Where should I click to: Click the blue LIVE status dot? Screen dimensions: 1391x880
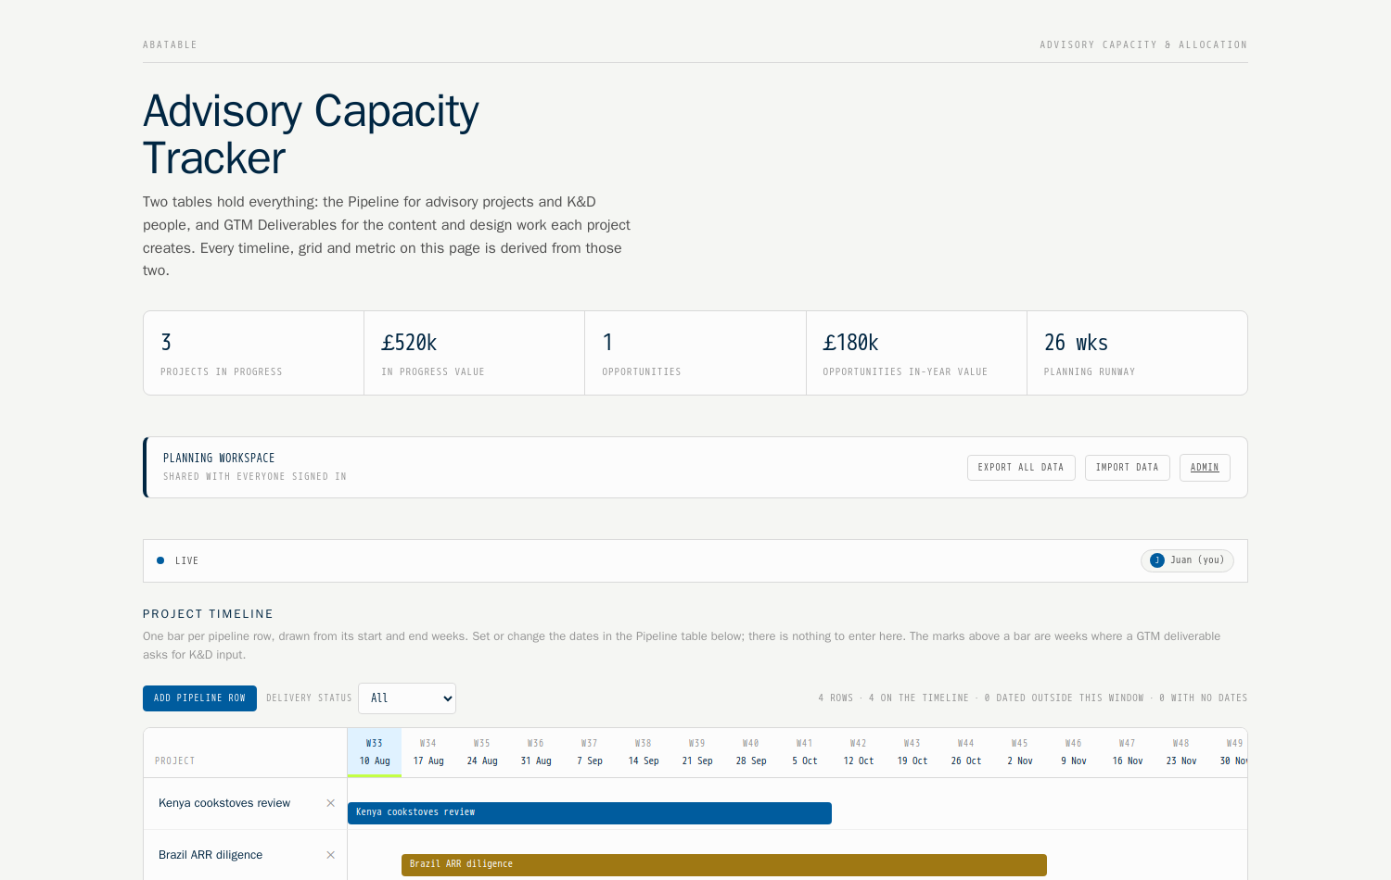coord(160,560)
